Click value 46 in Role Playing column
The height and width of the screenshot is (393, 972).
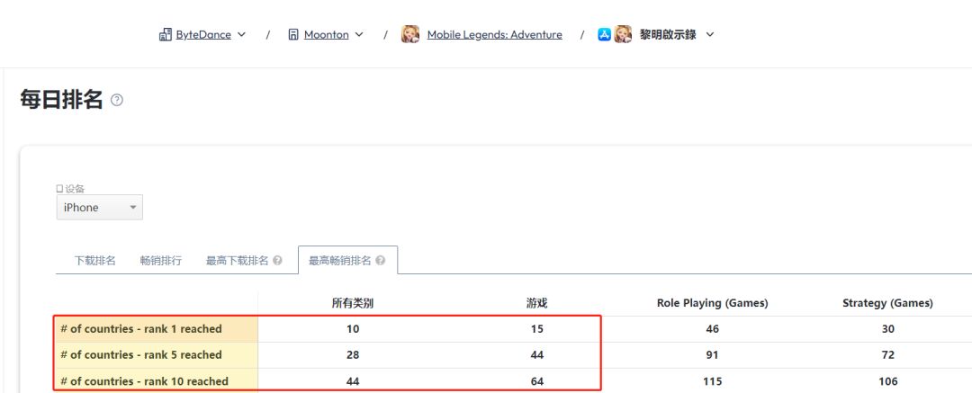(712, 329)
